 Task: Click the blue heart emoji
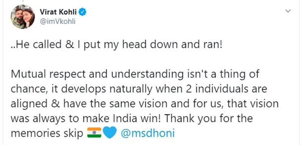[109, 133]
